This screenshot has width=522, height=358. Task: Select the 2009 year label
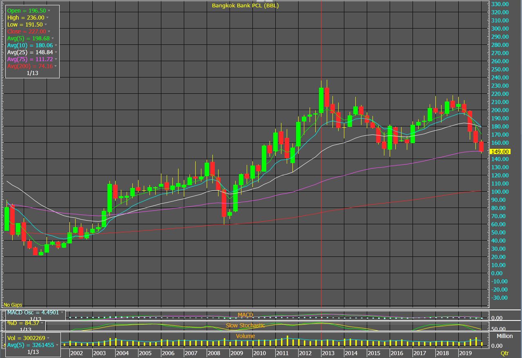tap(236, 353)
